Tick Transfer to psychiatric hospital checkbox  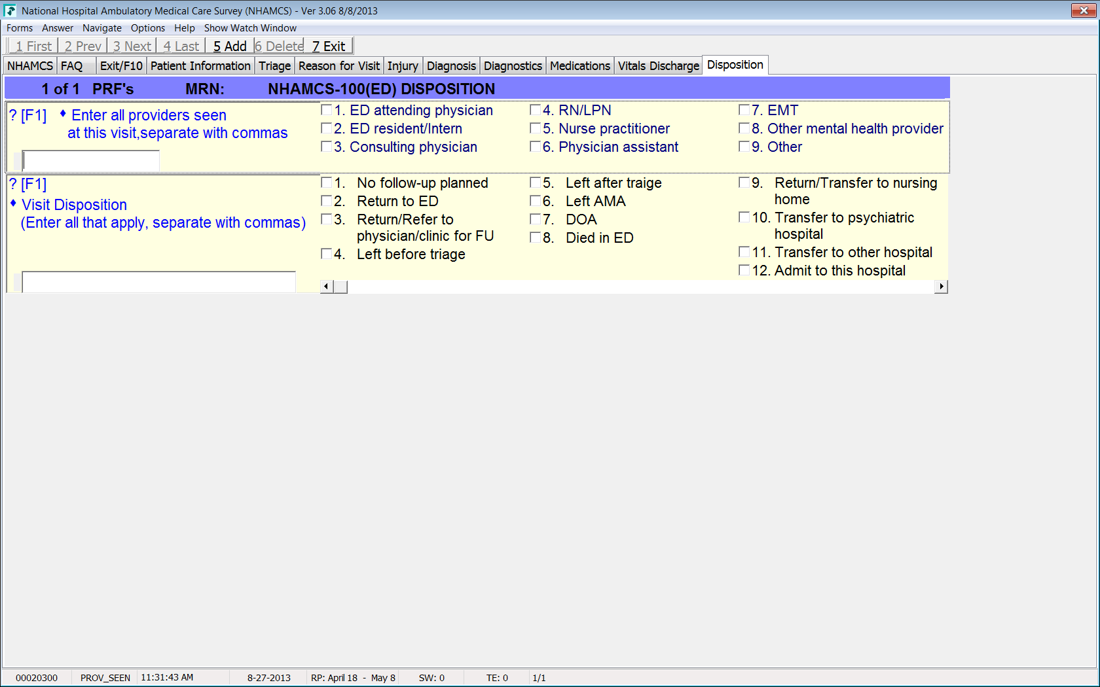[744, 217]
